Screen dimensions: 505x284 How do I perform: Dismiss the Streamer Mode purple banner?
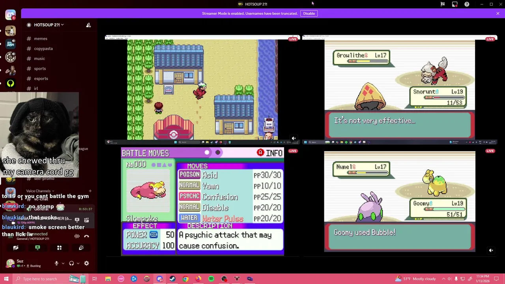(498, 13)
